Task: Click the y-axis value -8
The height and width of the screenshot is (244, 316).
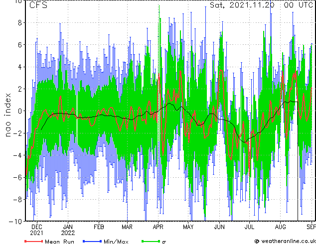Action: point(17,200)
